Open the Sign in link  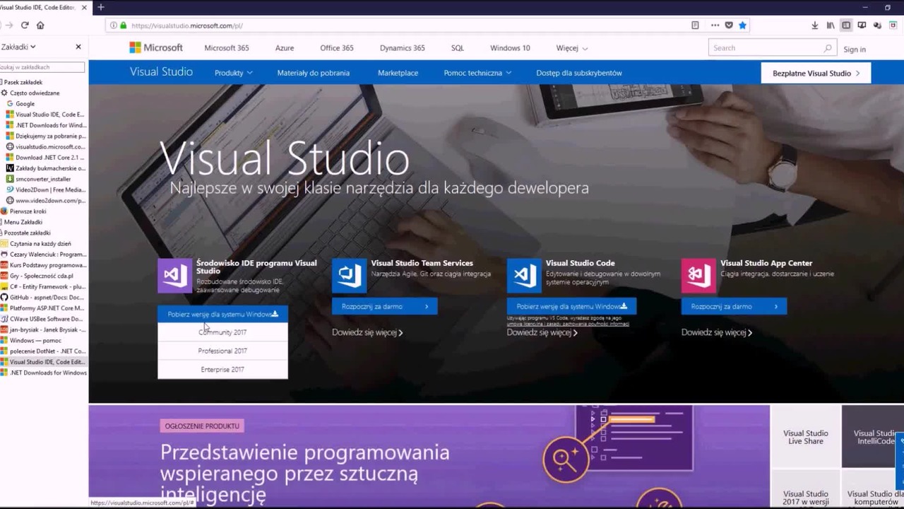click(x=854, y=49)
